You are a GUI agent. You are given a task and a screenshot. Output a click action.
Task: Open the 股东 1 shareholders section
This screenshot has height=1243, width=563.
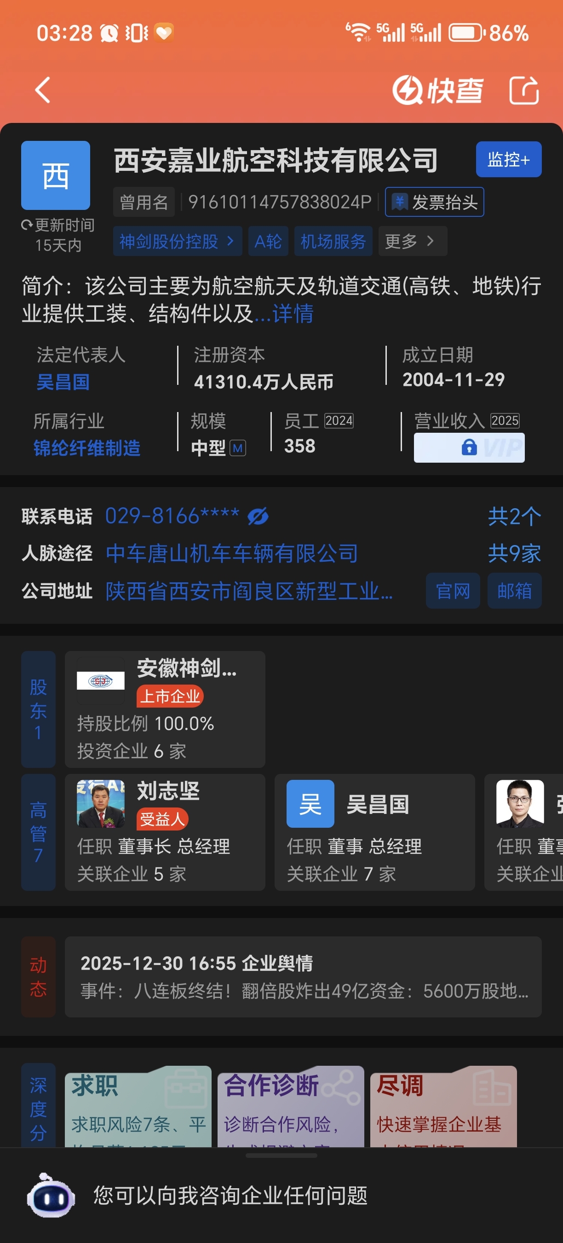(38, 709)
